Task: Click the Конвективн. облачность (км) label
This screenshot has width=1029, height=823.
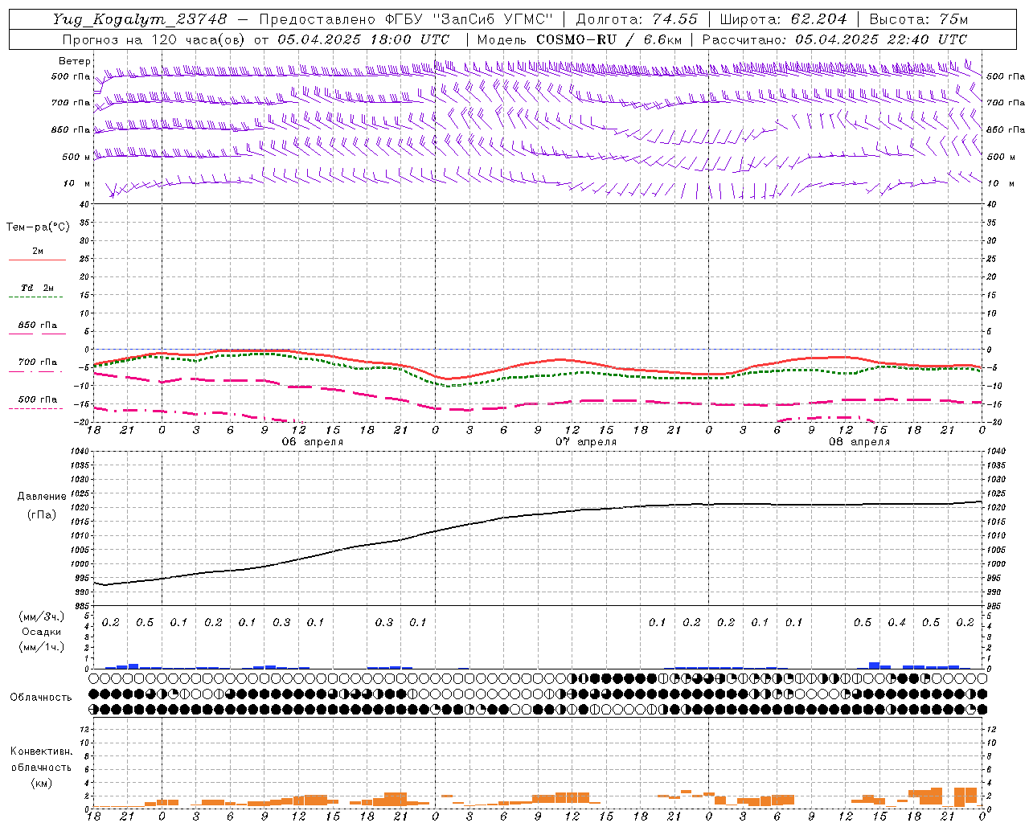Action: (41, 767)
